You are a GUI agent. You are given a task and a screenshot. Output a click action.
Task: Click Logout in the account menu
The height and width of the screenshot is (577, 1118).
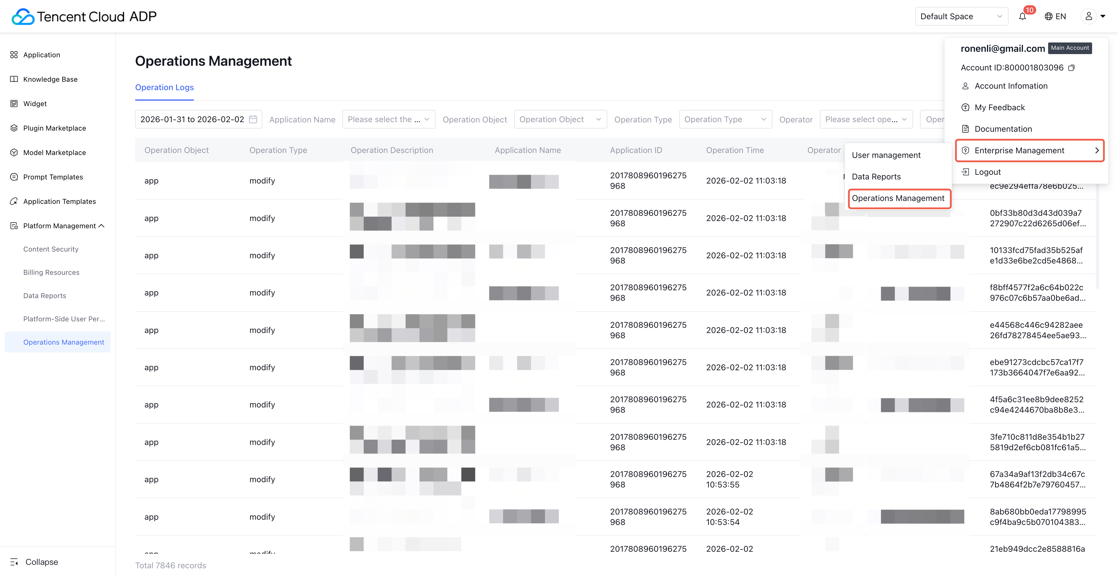tap(987, 172)
